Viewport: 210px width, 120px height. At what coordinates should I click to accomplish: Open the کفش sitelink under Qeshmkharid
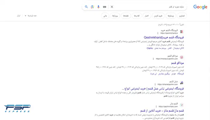point(169,48)
